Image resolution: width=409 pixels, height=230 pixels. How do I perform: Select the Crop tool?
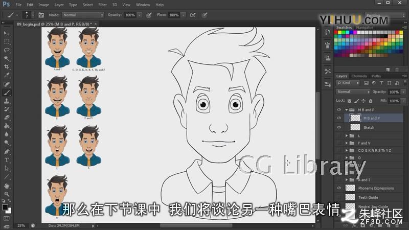[x=7, y=67]
